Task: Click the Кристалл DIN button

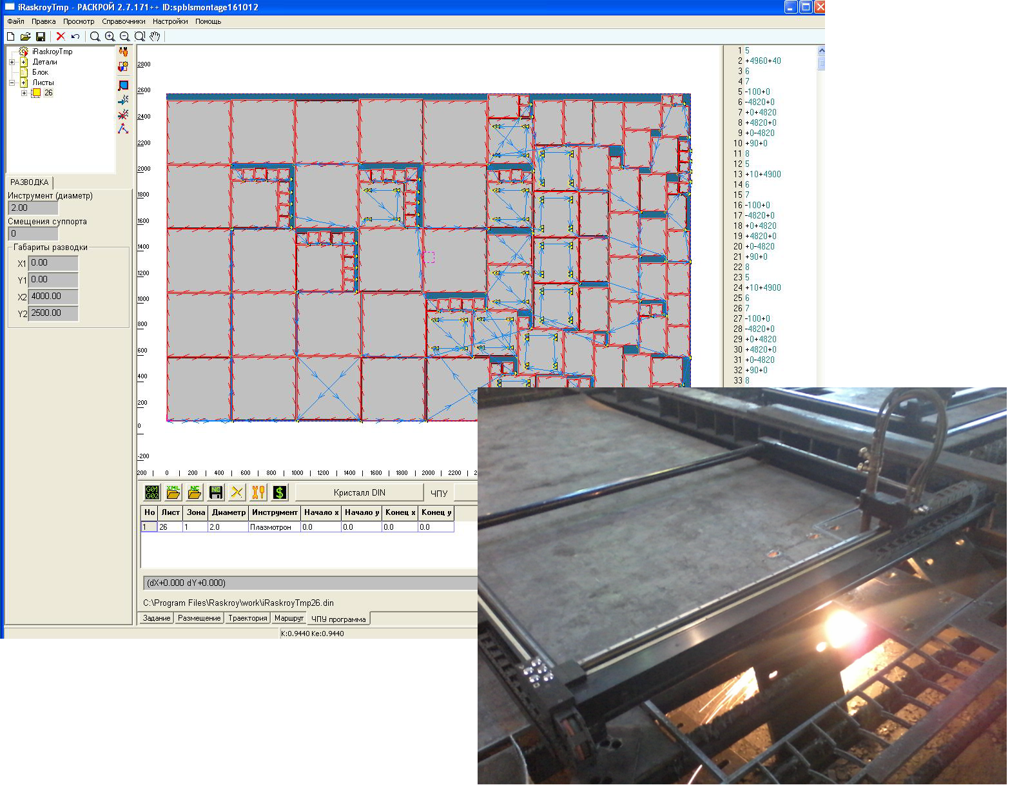Action: [x=359, y=492]
